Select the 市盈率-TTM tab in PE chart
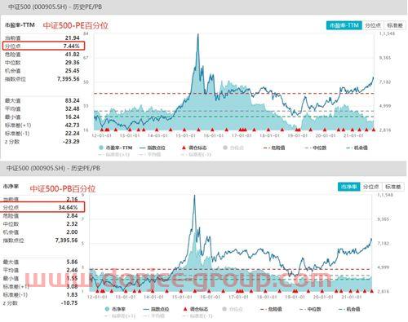The image size is (408, 322). pyautogui.click(x=344, y=25)
